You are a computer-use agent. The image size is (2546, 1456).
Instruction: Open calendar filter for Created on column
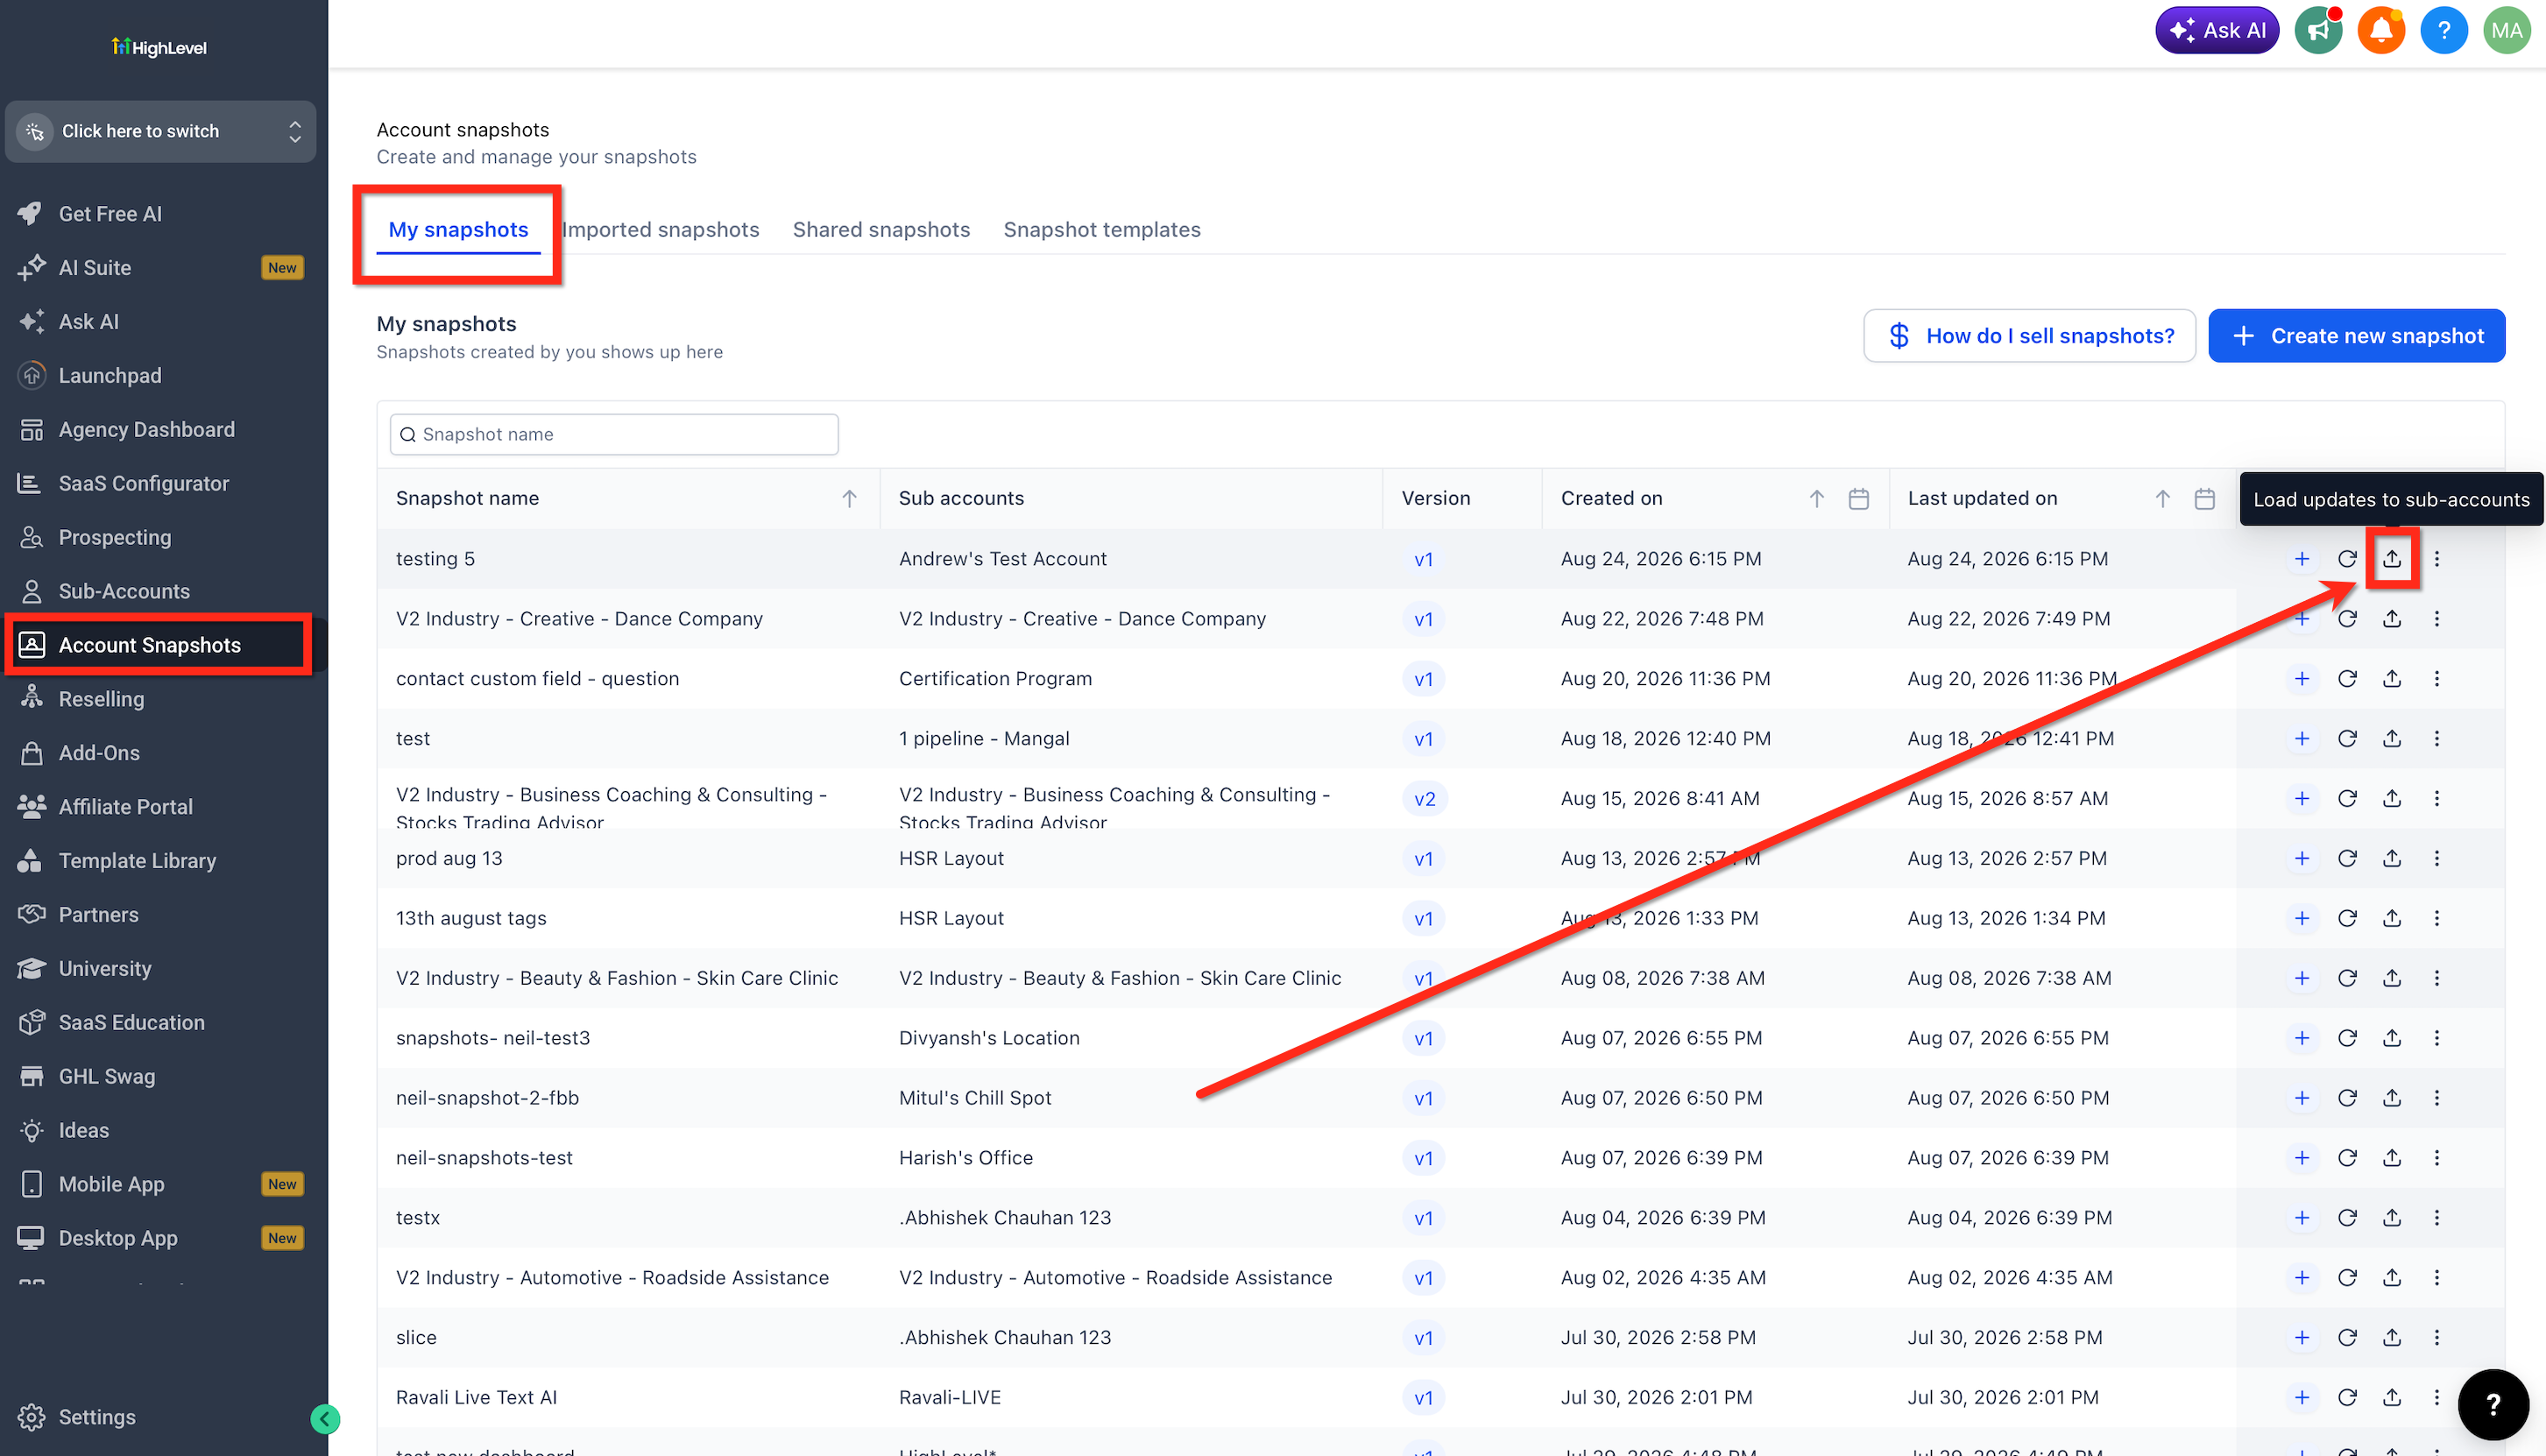coord(1858,499)
